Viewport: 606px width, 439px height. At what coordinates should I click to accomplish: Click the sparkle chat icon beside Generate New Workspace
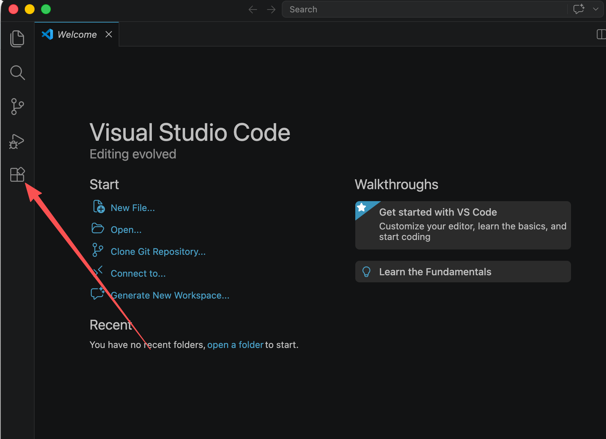pos(98,293)
